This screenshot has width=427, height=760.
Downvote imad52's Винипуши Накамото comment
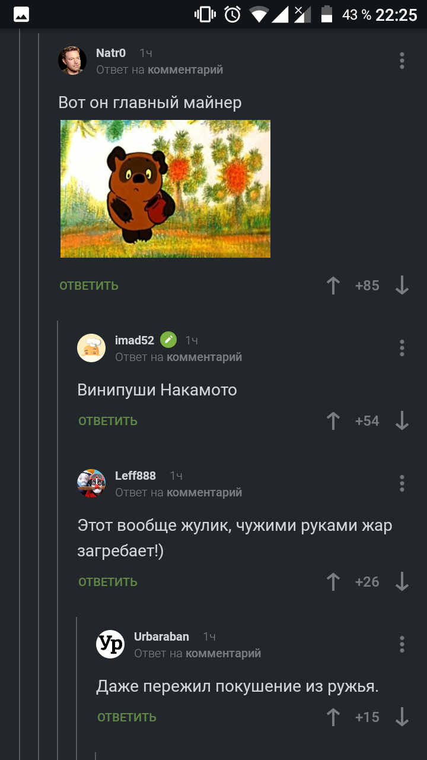pyautogui.click(x=402, y=421)
